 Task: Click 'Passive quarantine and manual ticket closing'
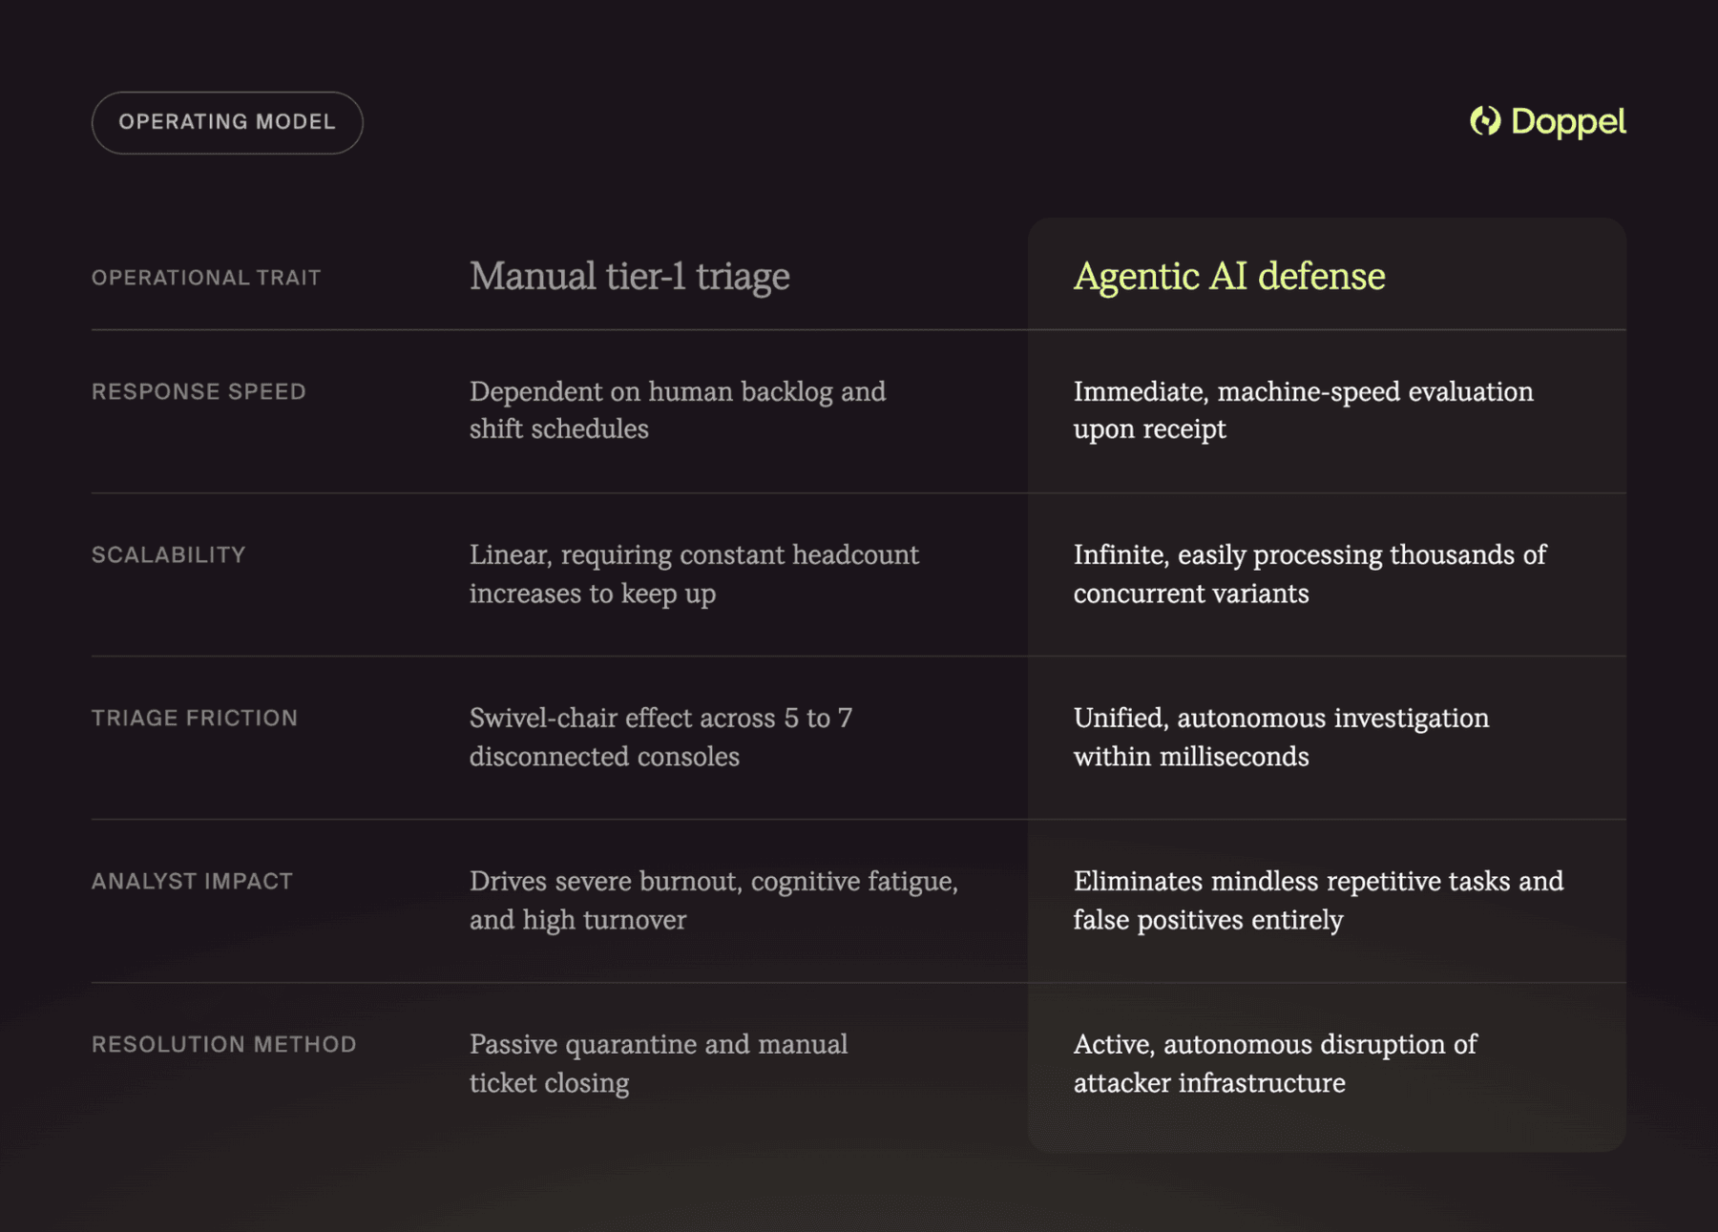click(659, 1063)
